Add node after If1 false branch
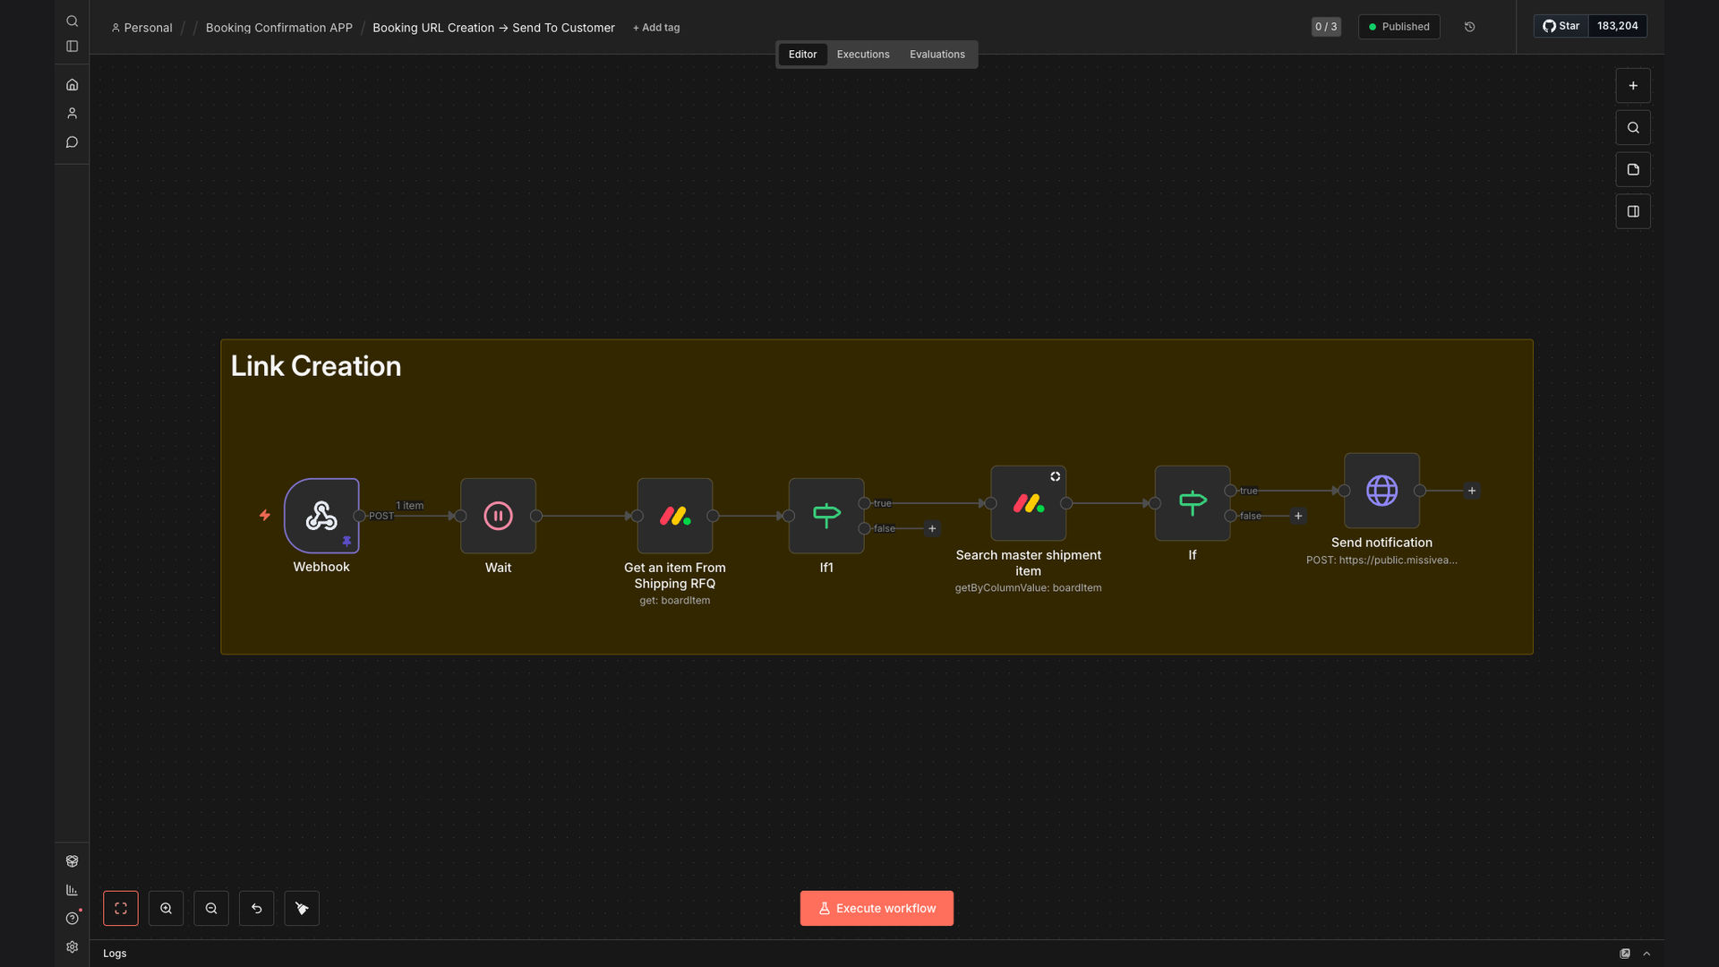 [932, 528]
